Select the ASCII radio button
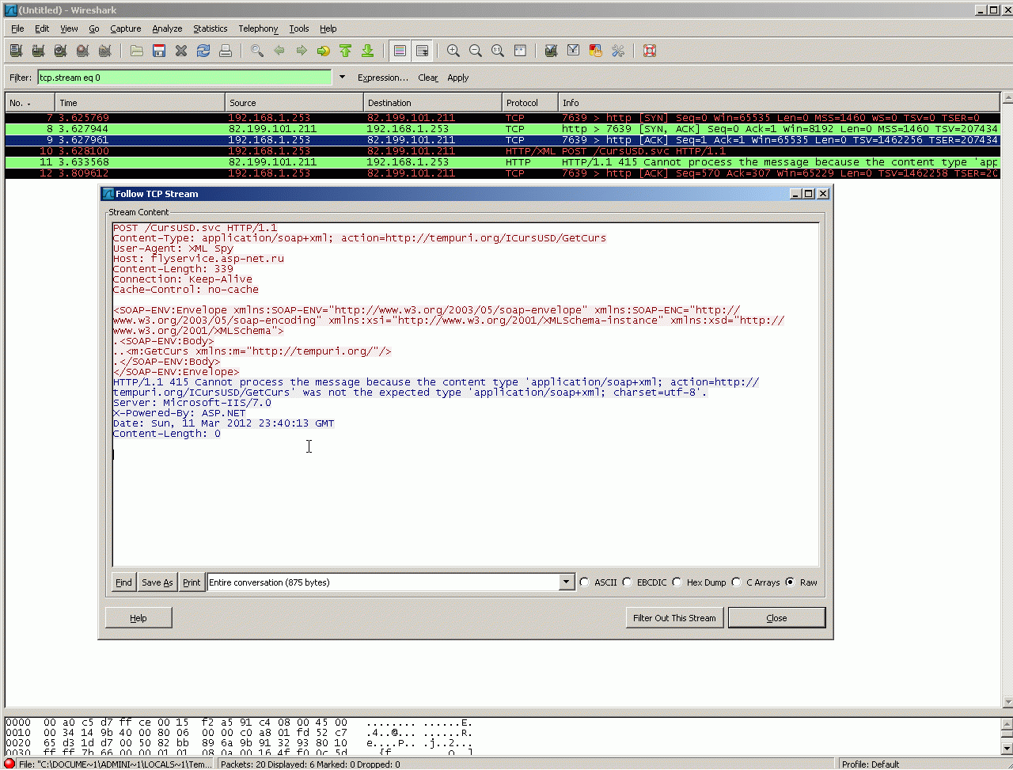The width and height of the screenshot is (1013, 770). [x=585, y=582]
